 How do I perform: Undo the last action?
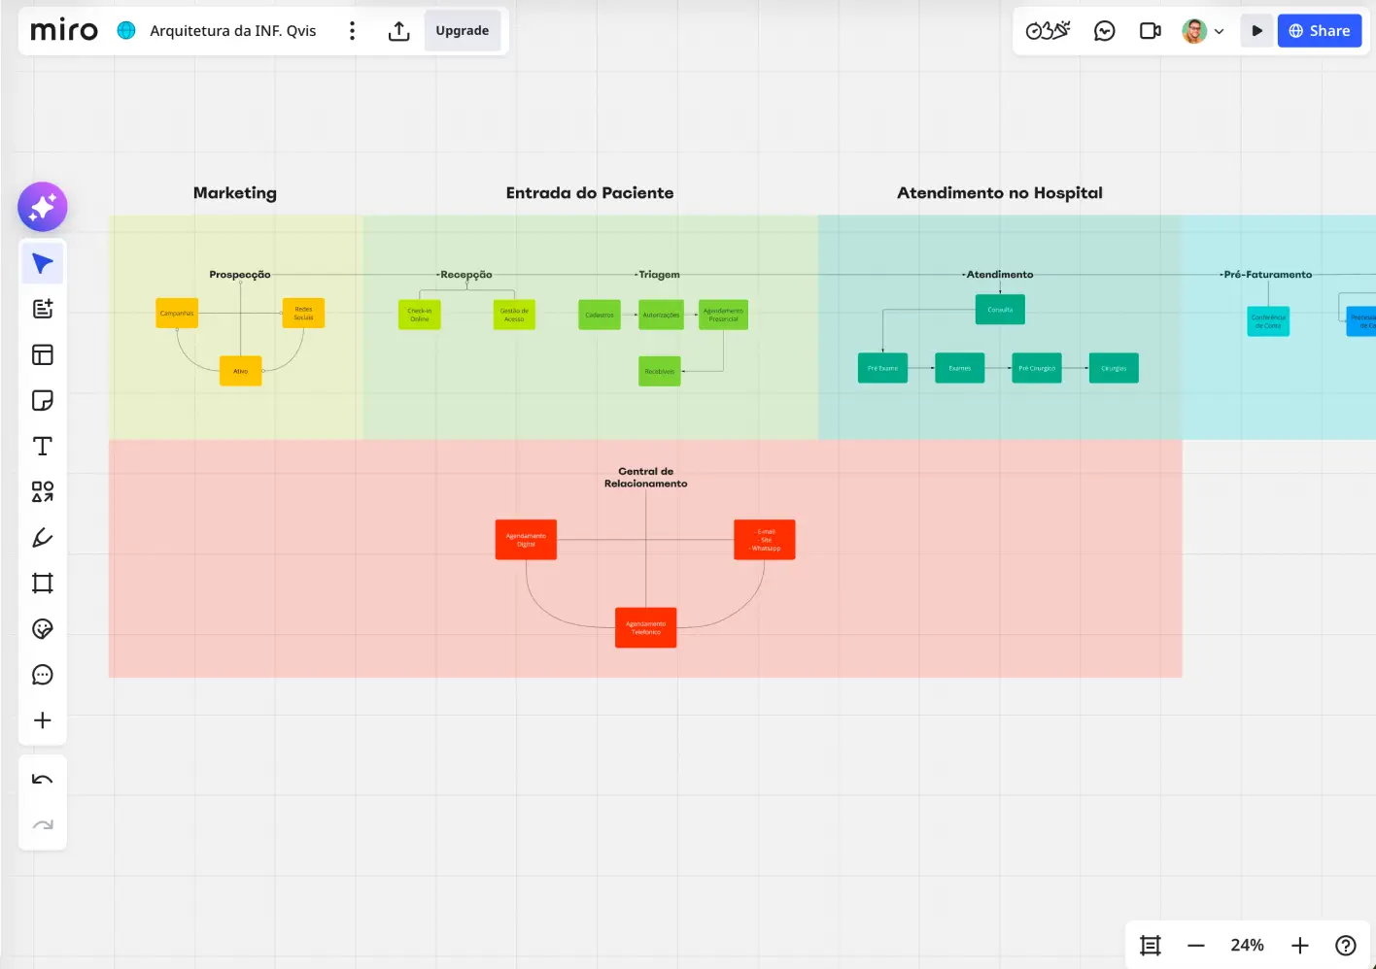click(43, 780)
